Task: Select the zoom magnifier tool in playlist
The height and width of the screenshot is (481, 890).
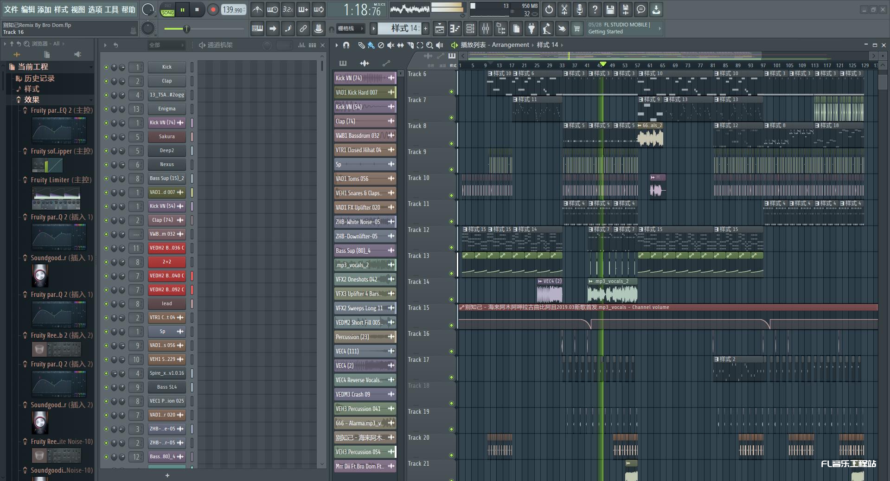Action: (x=429, y=45)
